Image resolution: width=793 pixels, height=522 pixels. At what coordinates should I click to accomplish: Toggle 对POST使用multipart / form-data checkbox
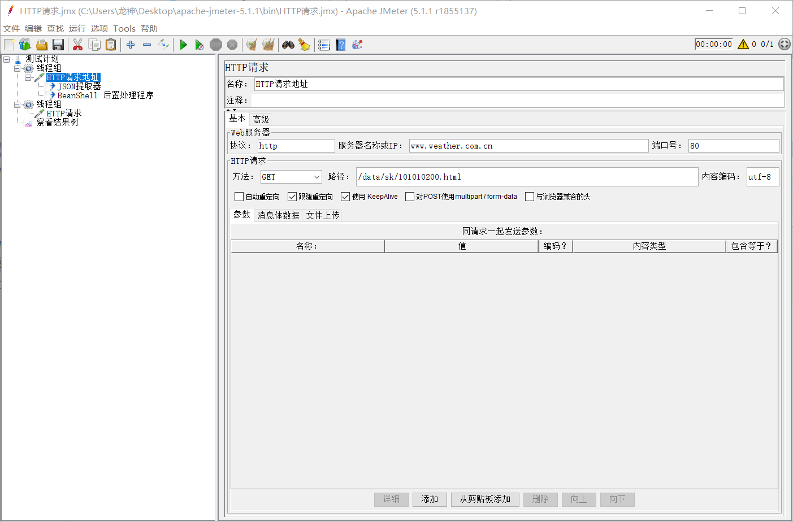[x=410, y=197]
